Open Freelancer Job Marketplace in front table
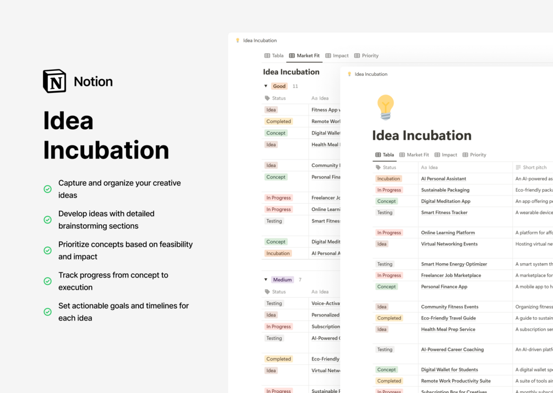553x393 pixels. coord(451,275)
